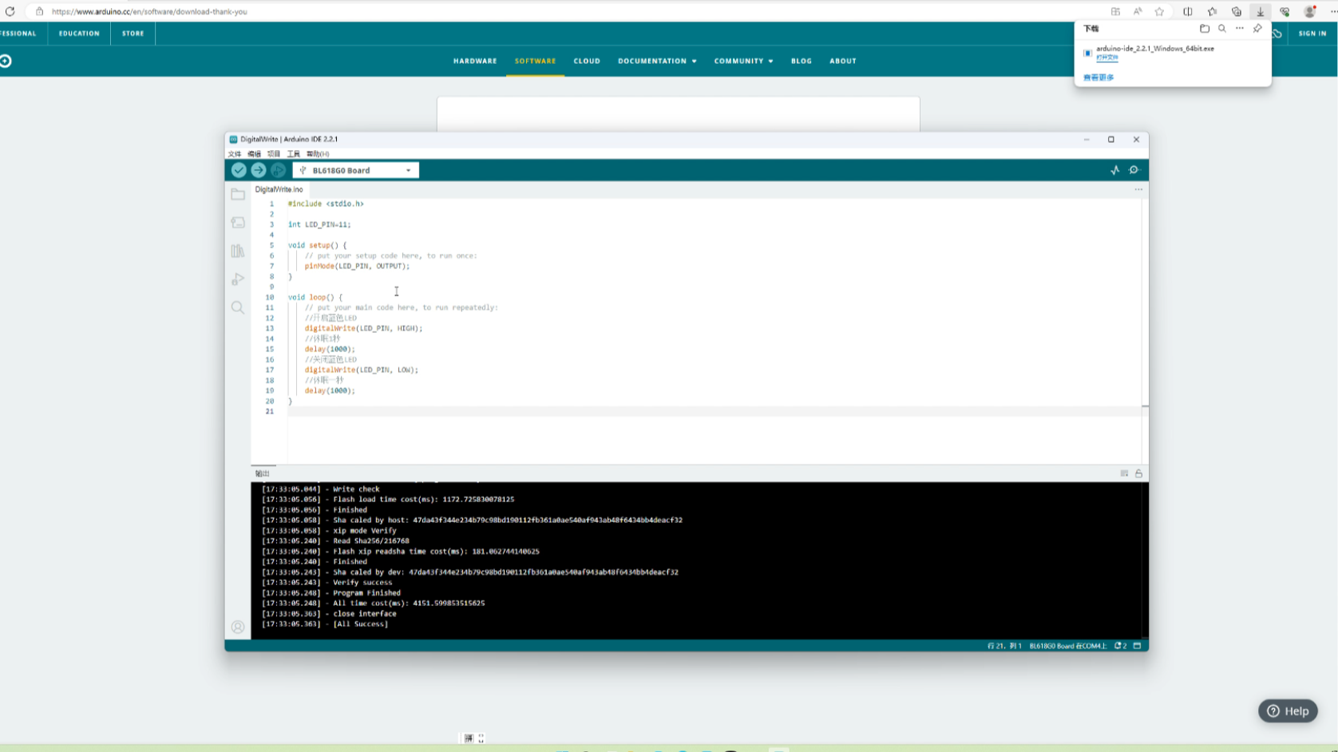
Task: Click 查看更多 link in downloads popup
Action: 1099,77
